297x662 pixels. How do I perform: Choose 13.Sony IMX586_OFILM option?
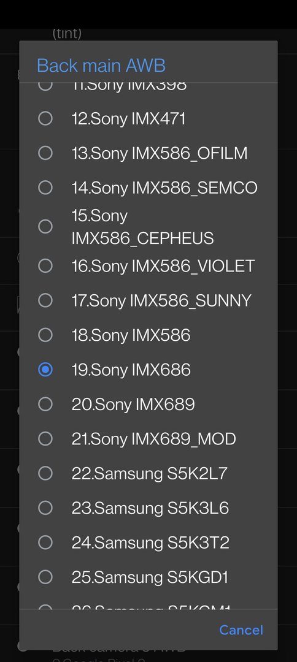[x=148, y=153]
